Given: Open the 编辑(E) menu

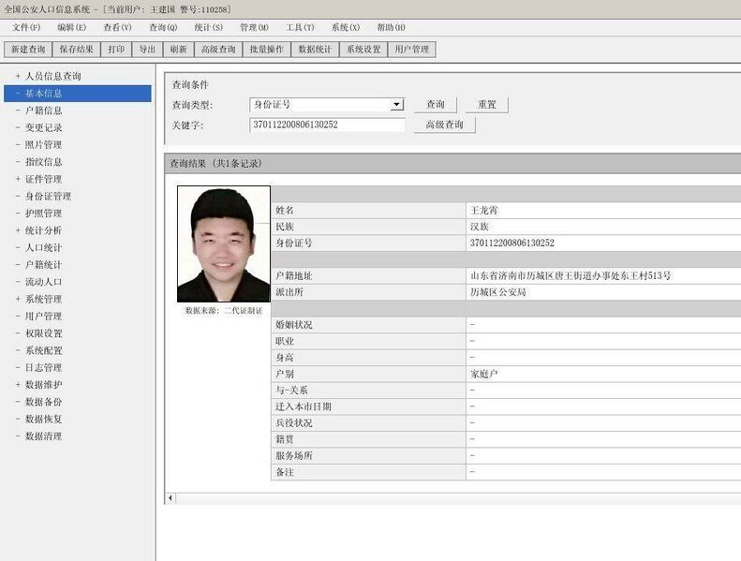Looking at the screenshot, I should (x=71, y=27).
